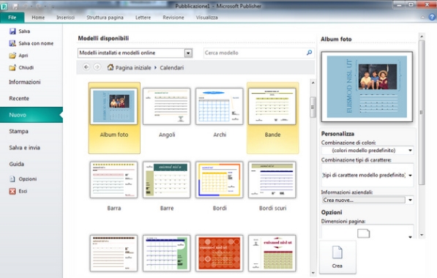Screen dimensions: 437x278
Task: Click the red Esci icon
Action: tap(12, 191)
